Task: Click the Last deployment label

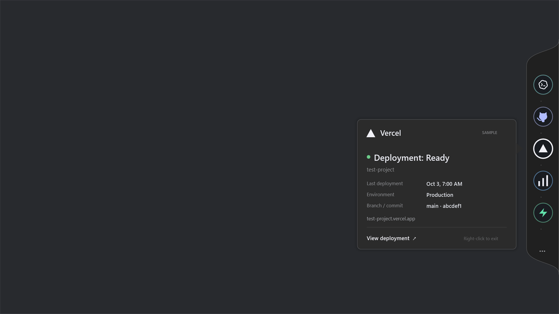Action: pyautogui.click(x=385, y=184)
